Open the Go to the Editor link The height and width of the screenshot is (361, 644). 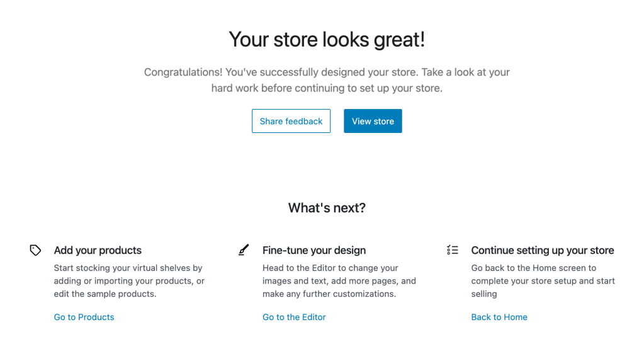click(x=294, y=317)
